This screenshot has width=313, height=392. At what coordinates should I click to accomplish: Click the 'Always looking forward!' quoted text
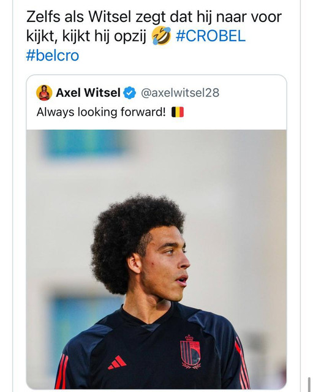101,112
